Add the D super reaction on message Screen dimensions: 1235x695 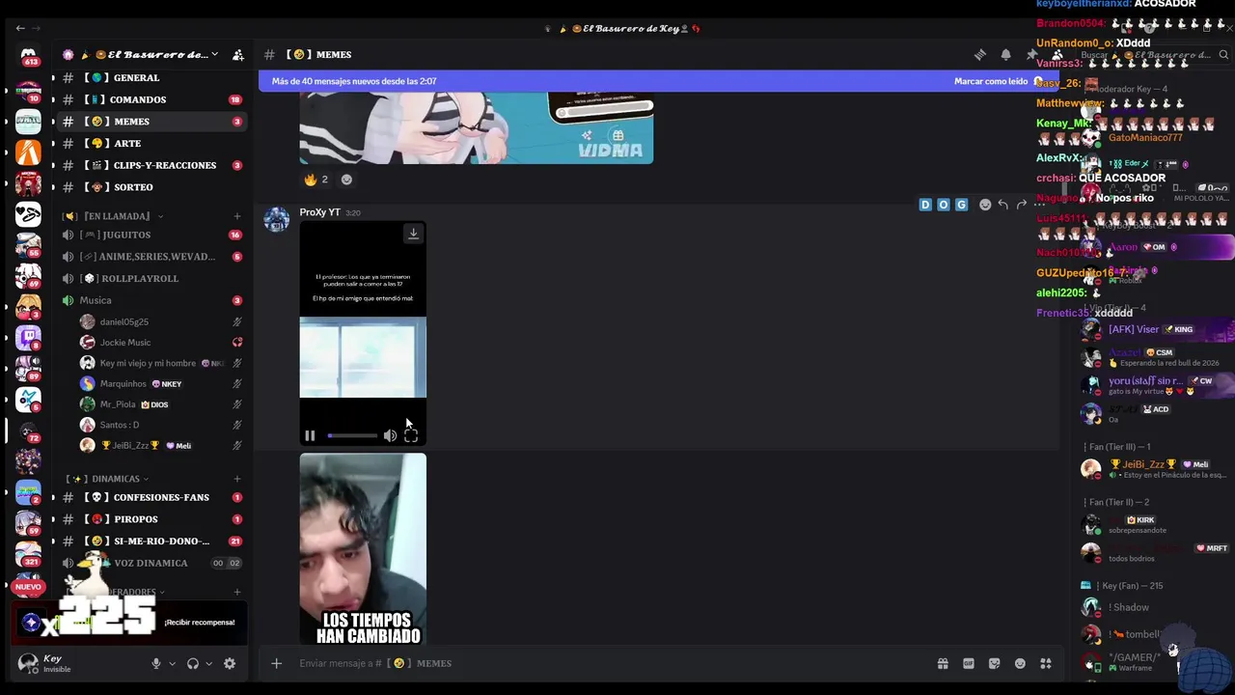[925, 205]
